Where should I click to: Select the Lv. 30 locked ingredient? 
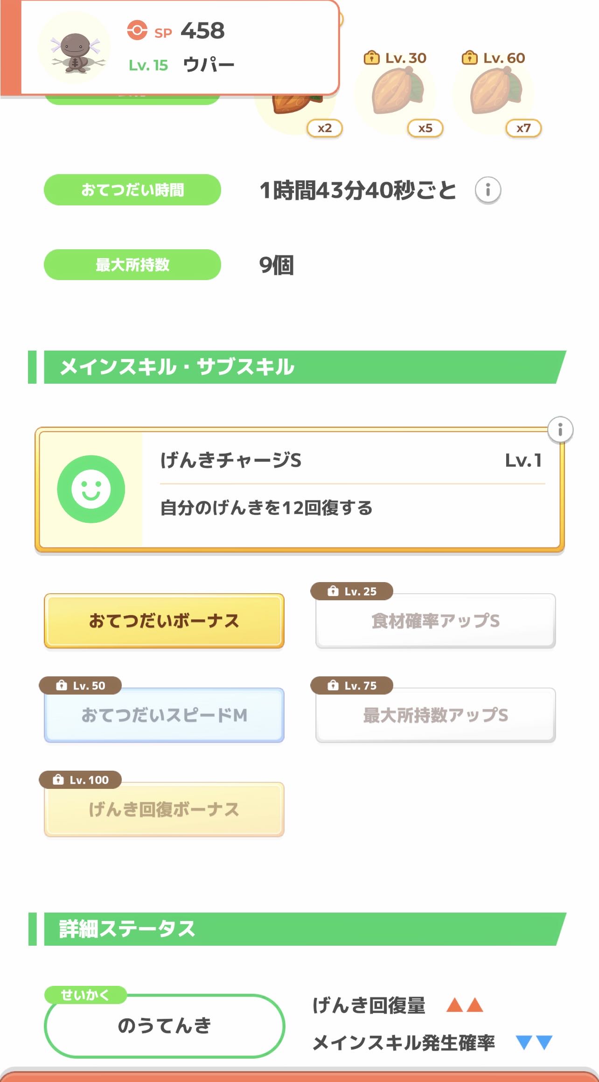397,93
